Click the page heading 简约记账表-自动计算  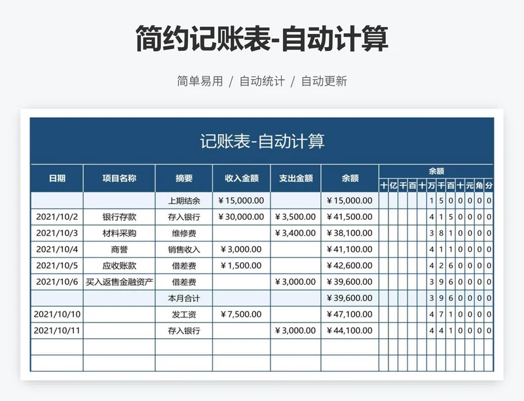(x=262, y=39)
